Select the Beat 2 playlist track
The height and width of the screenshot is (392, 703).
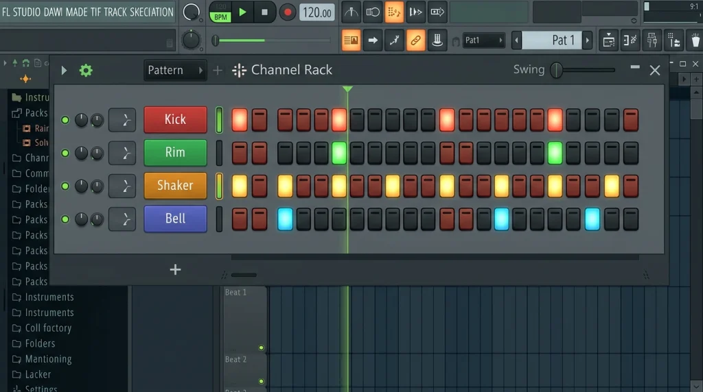click(x=245, y=371)
